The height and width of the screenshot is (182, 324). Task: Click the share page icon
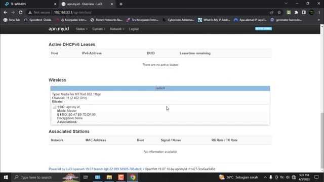[x=271, y=12]
